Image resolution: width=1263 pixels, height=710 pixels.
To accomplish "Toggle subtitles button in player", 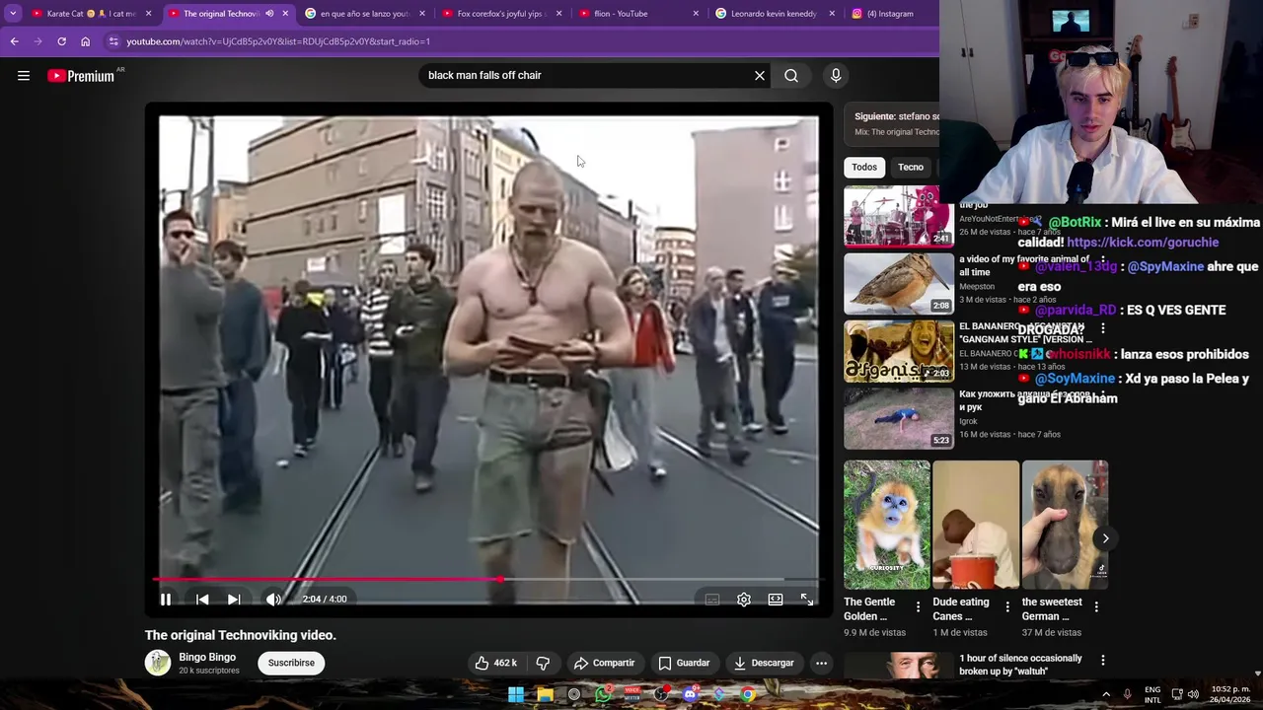I will pyautogui.click(x=712, y=600).
